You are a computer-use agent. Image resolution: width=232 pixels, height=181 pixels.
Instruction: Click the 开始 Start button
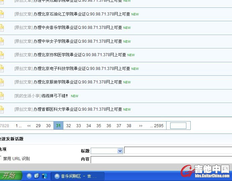(10, 176)
